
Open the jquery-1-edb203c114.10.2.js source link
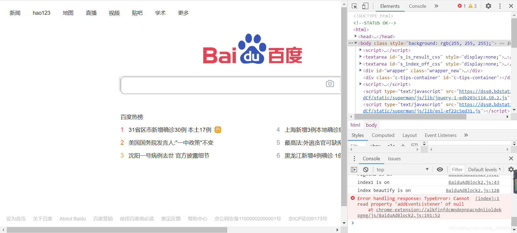coord(435,98)
